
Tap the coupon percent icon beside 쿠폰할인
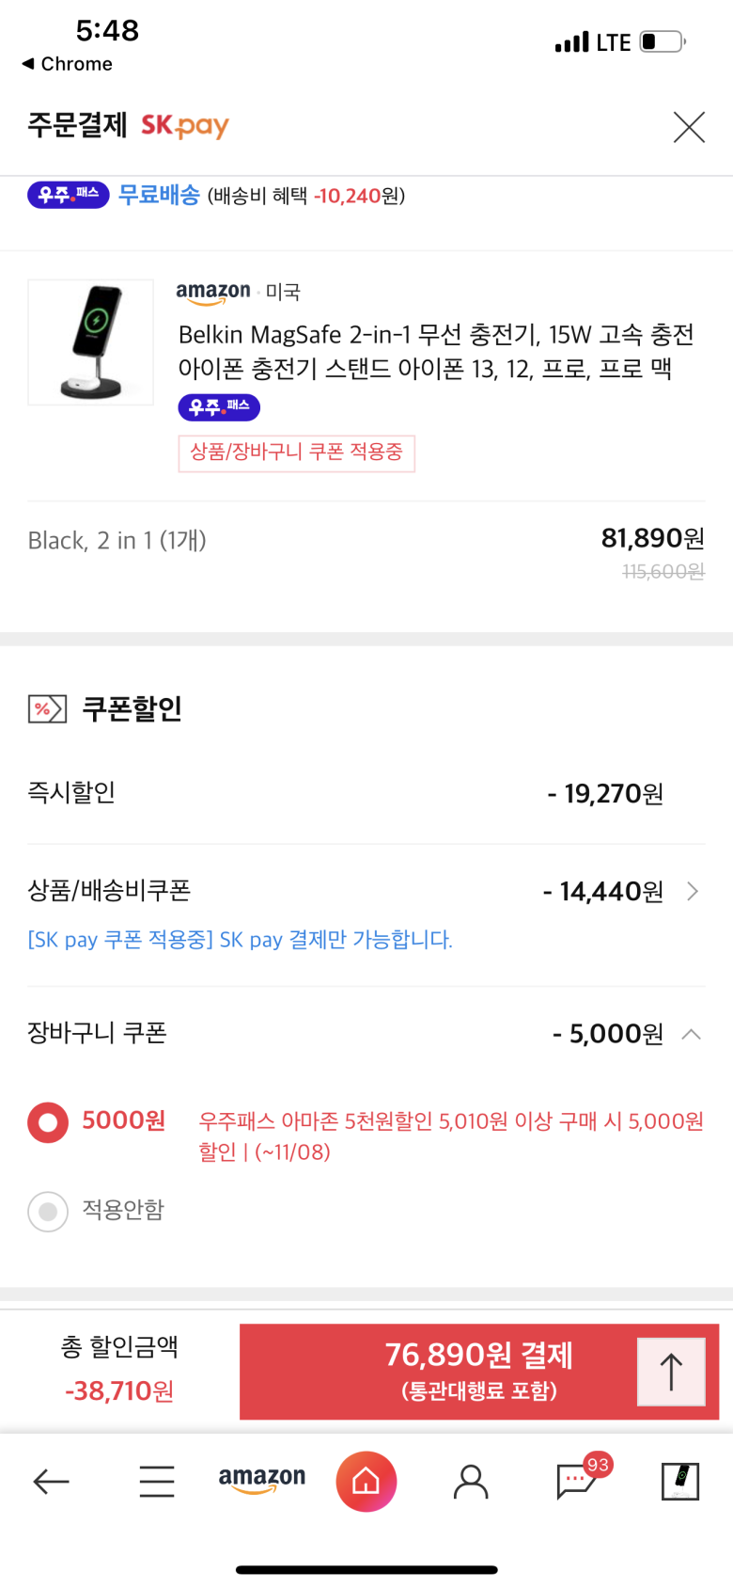[47, 708]
